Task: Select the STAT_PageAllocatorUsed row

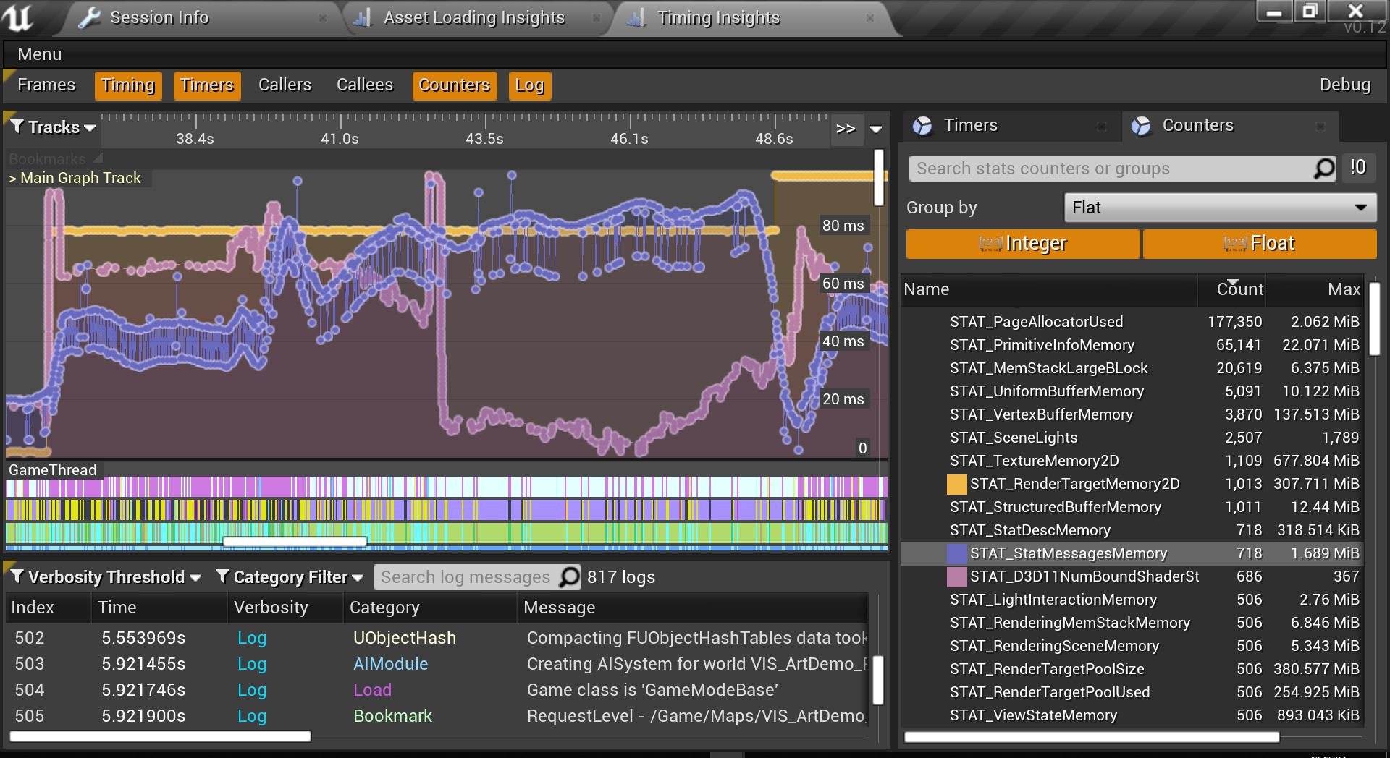Action: coord(1132,322)
